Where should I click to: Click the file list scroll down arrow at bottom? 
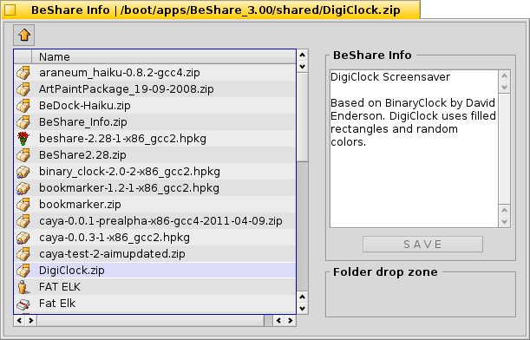pos(302,308)
